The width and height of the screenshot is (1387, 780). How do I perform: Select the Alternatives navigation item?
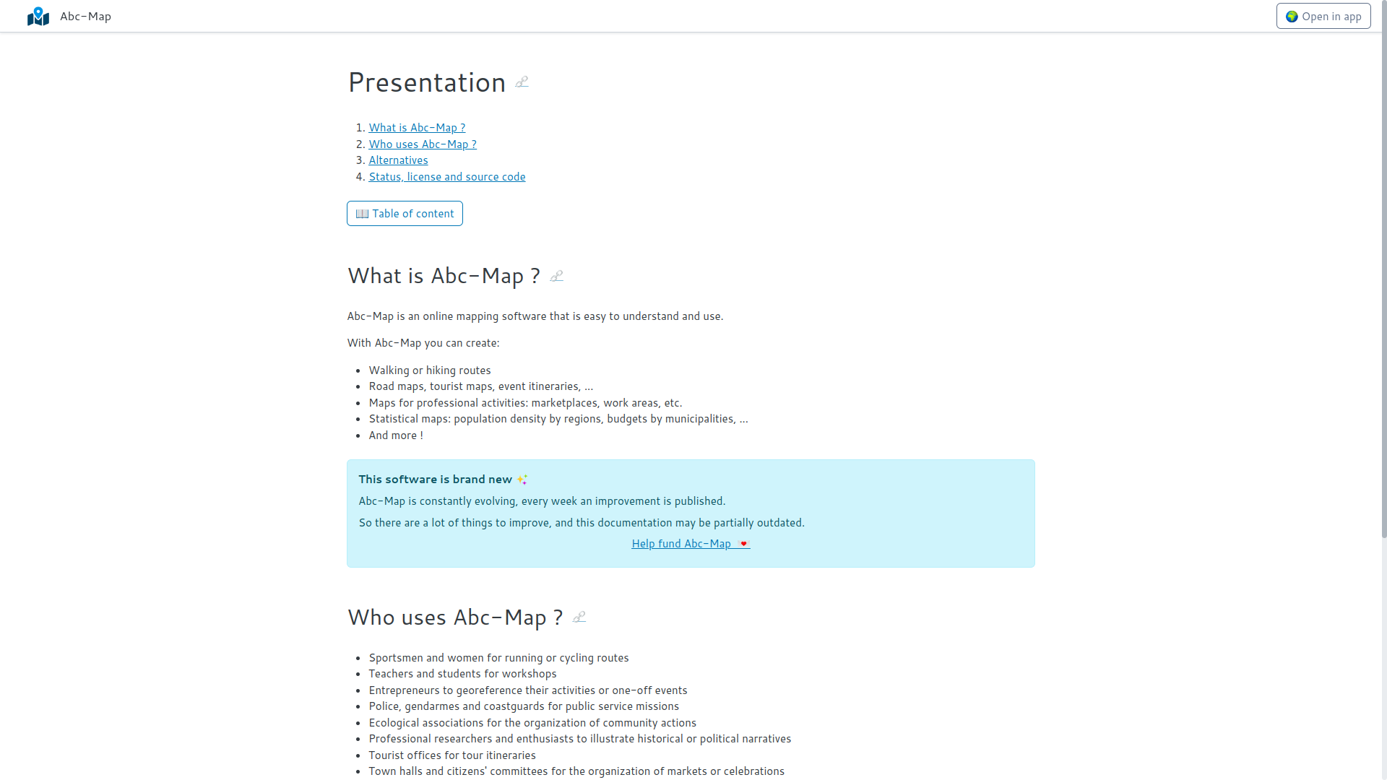(x=398, y=160)
